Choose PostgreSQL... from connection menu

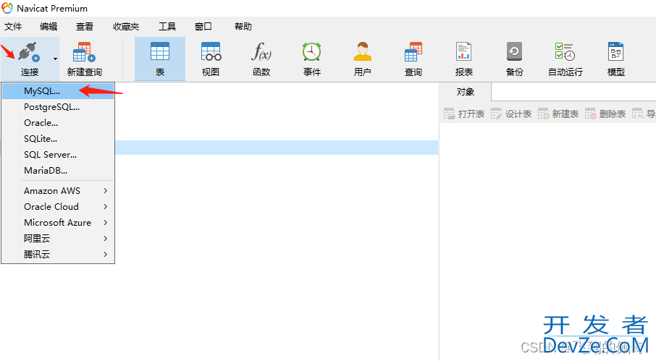point(58,107)
